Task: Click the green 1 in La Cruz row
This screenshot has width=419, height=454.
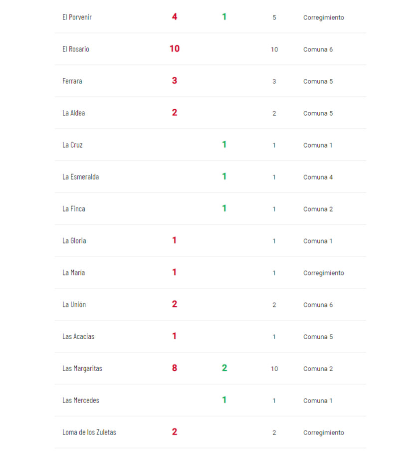Action: tap(224, 145)
